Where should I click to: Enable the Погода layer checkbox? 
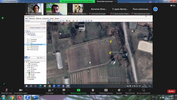tap(28, 74)
